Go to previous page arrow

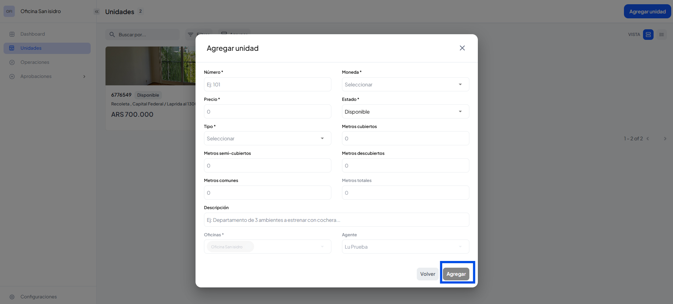[648, 139]
